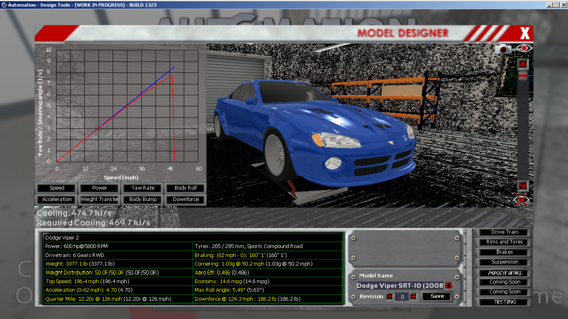Open the TESTING section
568x319 pixels.
pos(504,302)
